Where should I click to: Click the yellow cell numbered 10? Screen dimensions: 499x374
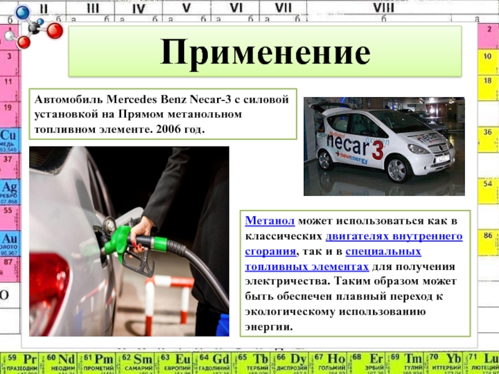tap(488, 62)
